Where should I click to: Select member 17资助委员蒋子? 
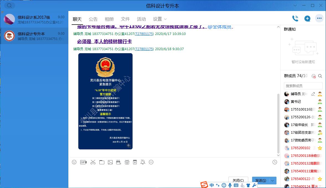(x=303, y=140)
